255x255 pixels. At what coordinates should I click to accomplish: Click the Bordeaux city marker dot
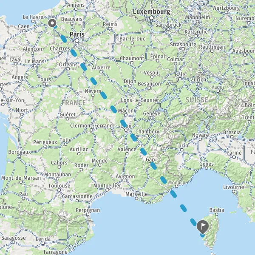(20, 156)
